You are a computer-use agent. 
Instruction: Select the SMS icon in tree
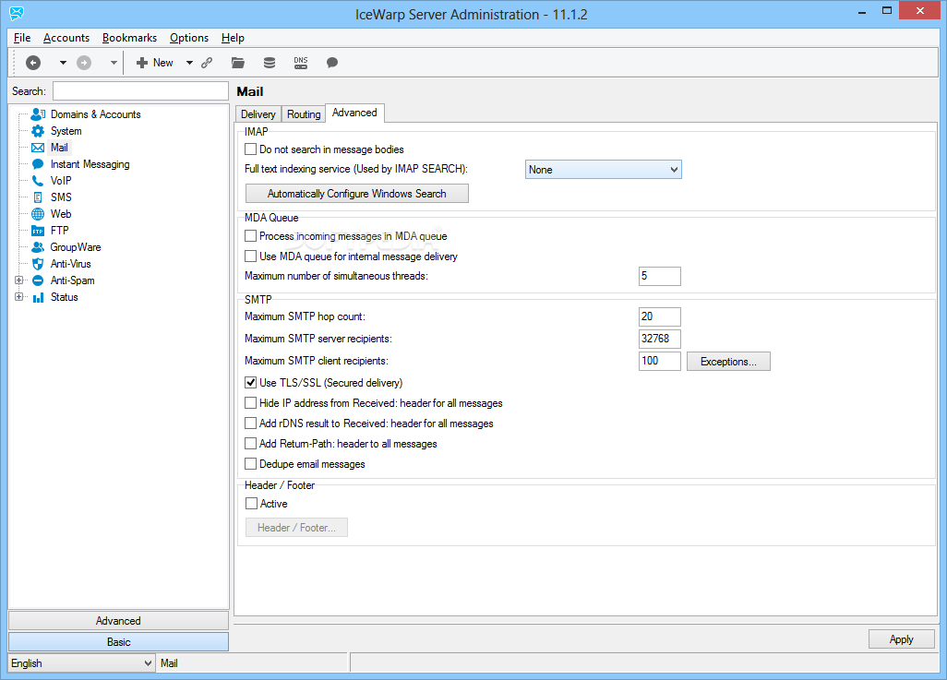[38, 197]
